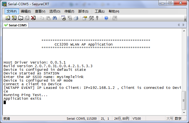The width and height of the screenshot is (189, 123).
Task: Click the Connect toolbar icon
Action: [x=8, y=18]
